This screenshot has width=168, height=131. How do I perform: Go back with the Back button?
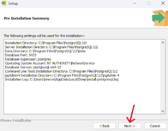click(x=104, y=126)
